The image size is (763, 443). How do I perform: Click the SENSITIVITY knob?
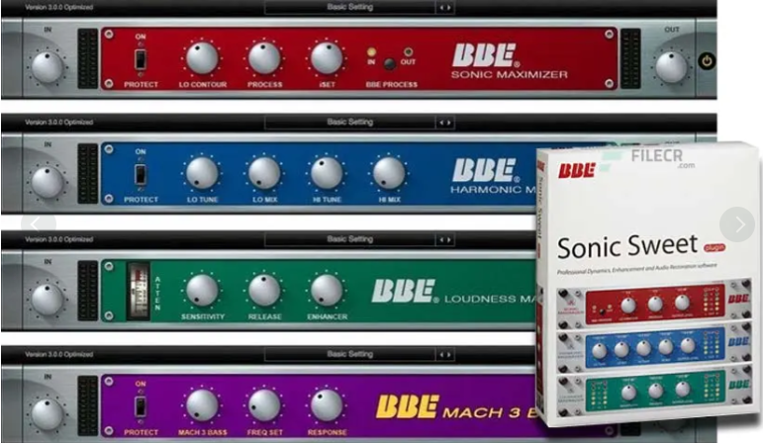coord(202,291)
